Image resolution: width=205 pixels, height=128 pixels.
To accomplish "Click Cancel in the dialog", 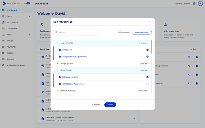I will pyautogui.click(x=96, y=104).
